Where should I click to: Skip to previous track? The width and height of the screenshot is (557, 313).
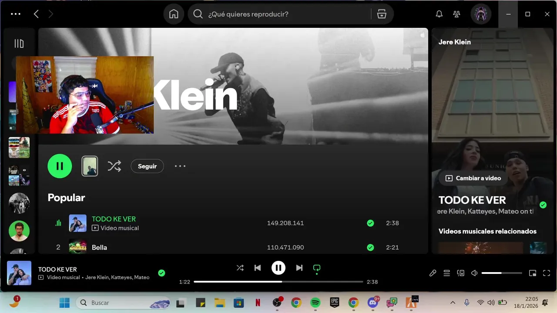point(258,268)
